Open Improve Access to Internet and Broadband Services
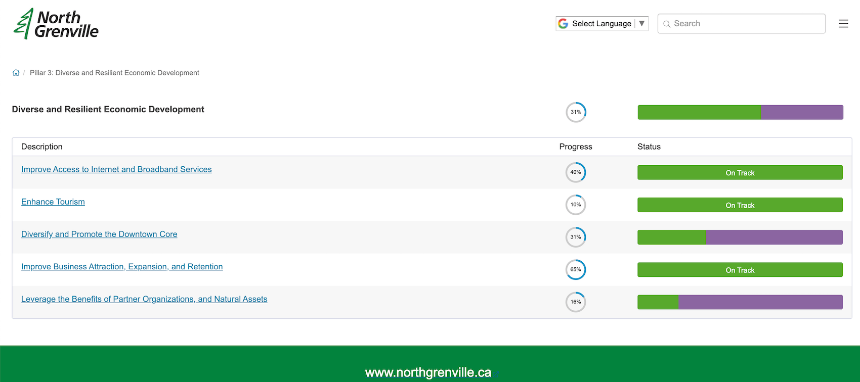 [116, 169]
